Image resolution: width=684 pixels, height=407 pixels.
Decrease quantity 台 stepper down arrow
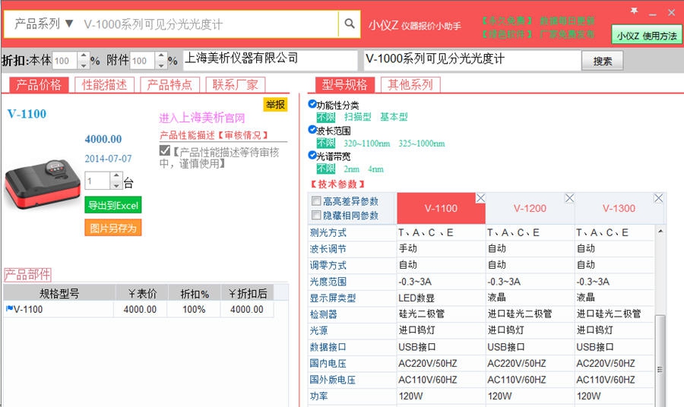[x=116, y=185]
